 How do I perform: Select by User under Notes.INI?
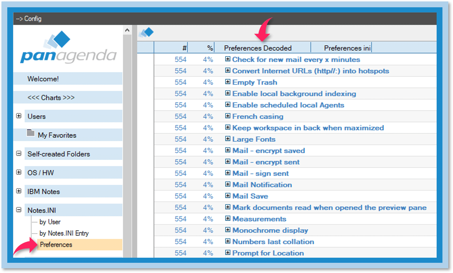(50, 222)
